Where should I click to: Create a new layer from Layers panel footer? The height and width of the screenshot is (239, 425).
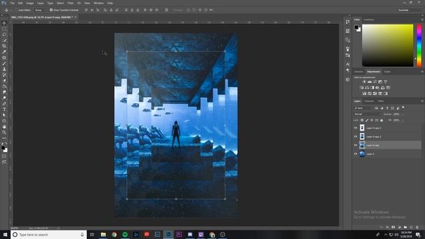pos(411,227)
